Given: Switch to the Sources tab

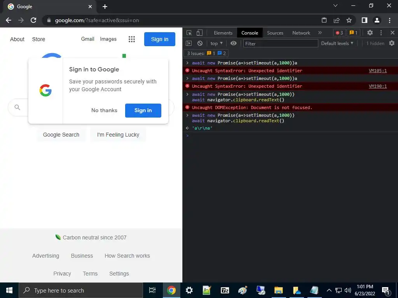Looking at the screenshot, I should [275, 33].
